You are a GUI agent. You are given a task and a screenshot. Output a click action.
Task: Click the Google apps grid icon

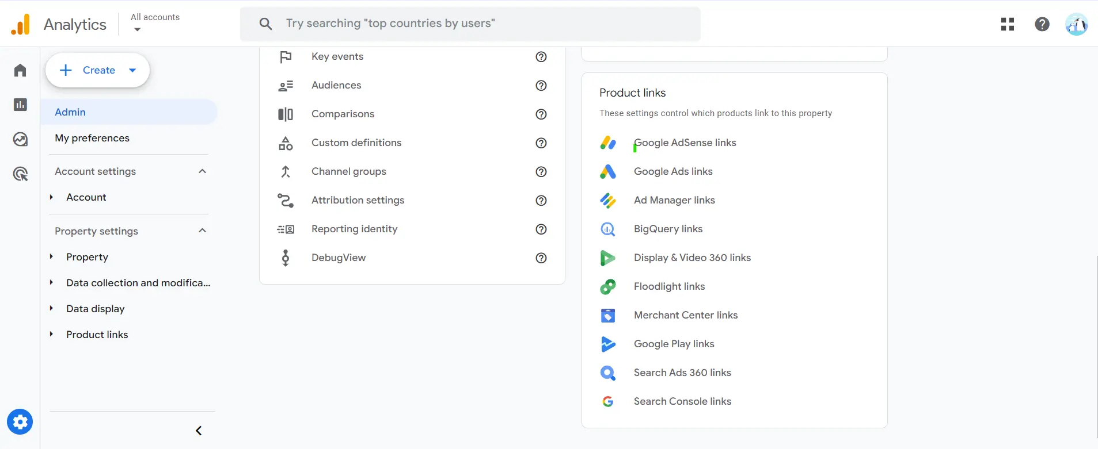[x=1008, y=24]
